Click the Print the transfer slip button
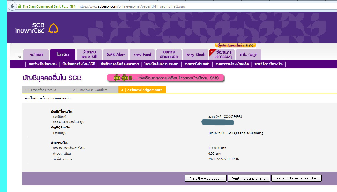The height and width of the screenshot is (192, 337). [x=249, y=178]
